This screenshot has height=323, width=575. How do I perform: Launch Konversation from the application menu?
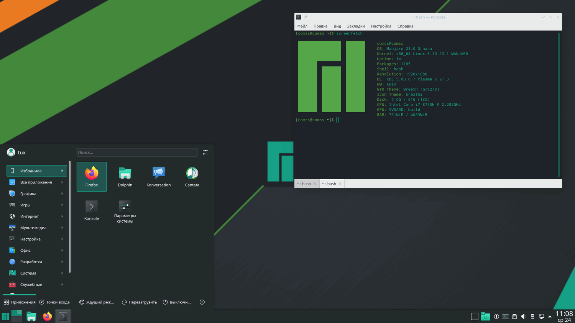pos(158,176)
